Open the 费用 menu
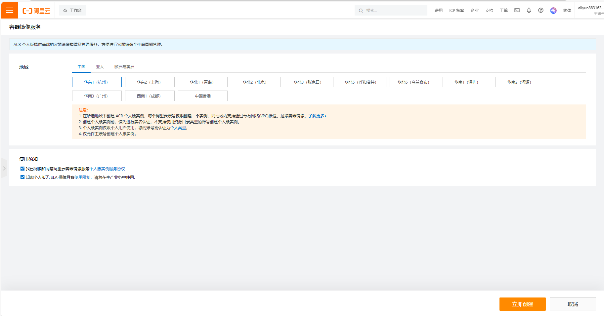Image resolution: width=604 pixels, height=316 pixels. (x=438, y=11)
